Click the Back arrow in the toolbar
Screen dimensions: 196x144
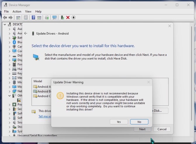[x=5, y=18]
